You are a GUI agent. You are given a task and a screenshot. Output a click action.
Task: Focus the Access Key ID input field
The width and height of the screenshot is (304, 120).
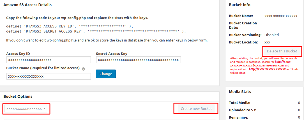(x=49, y=60)
